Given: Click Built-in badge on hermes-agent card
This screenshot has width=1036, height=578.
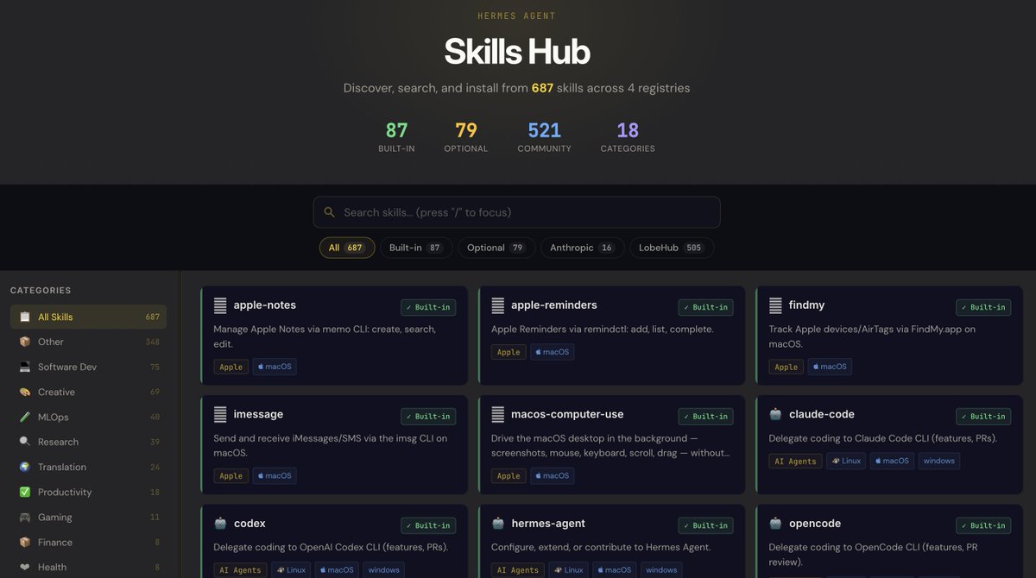Looking at the screenshot, I should [705, 525].
